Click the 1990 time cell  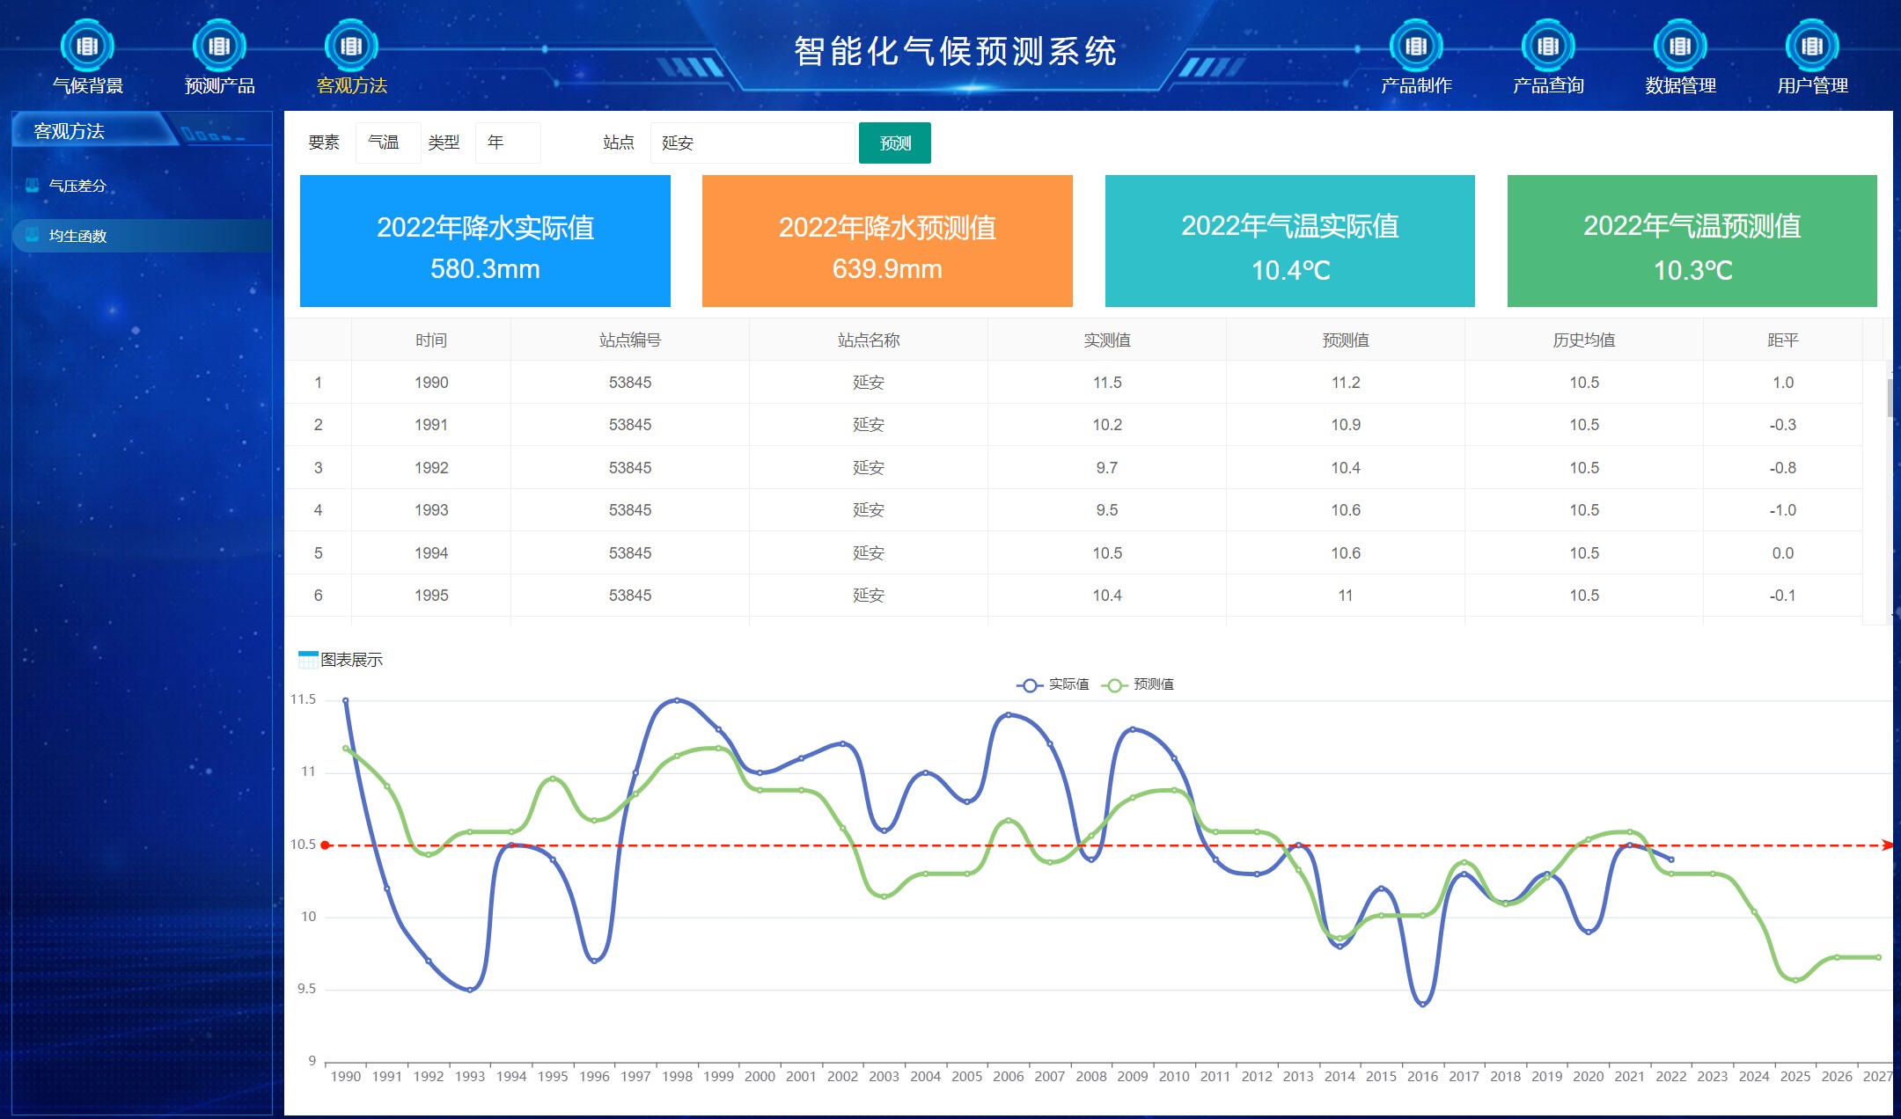pyautogui.click(x=431, y=383)
